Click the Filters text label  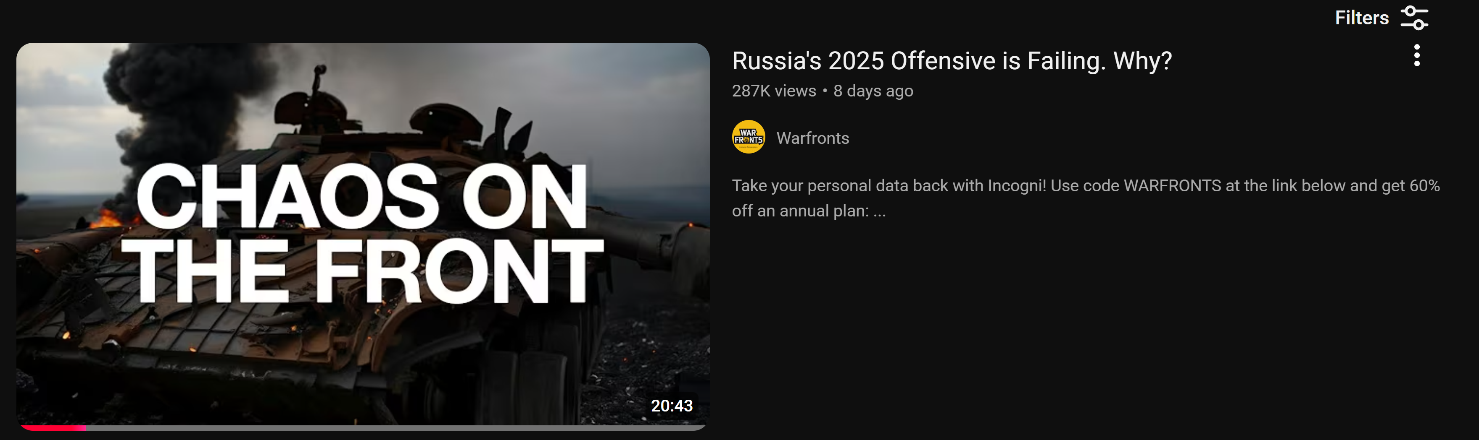click(1361, 18)
